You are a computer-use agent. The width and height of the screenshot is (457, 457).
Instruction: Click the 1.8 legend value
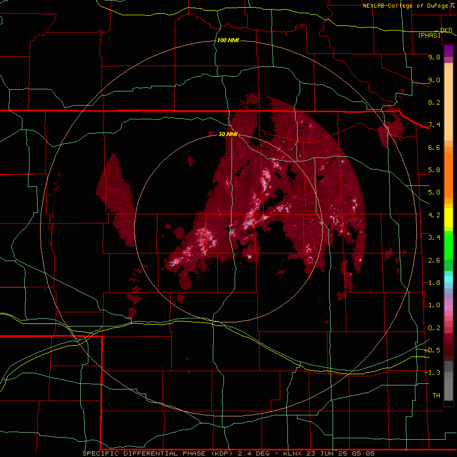pyautogui.click(x=434, y=283)
